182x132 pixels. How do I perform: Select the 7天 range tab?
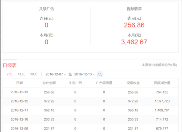tap(9, 74)
